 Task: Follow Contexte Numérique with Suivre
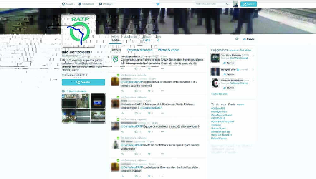coord(228,88)
